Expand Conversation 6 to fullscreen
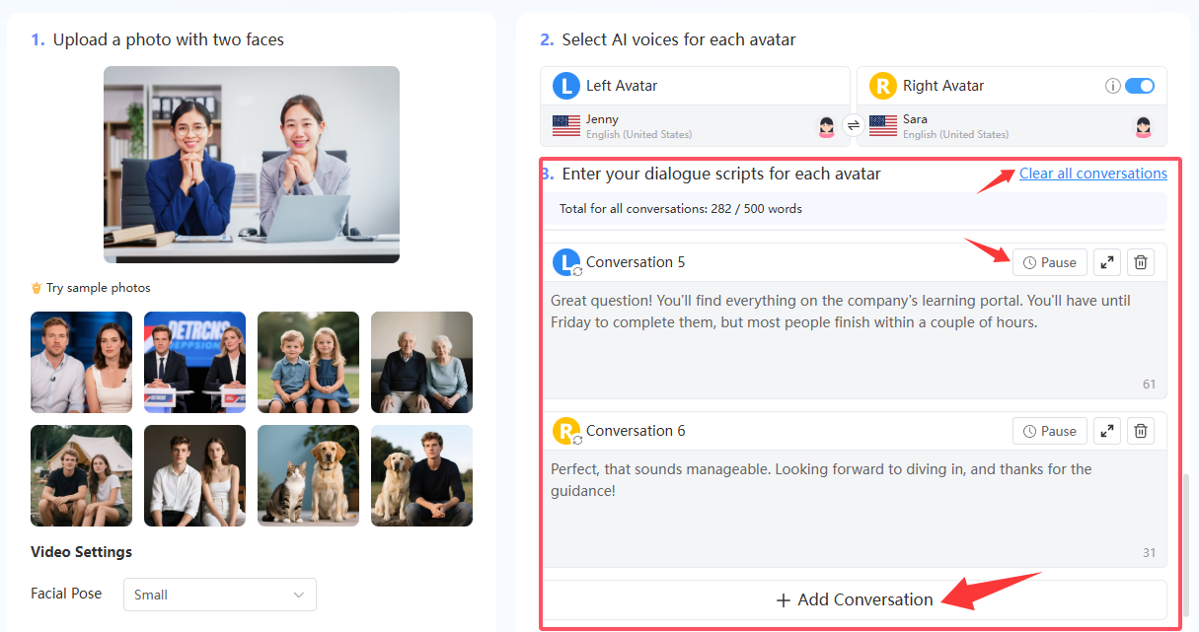The width and height of the screenshot is (1199, 632). click(1106, 430)
